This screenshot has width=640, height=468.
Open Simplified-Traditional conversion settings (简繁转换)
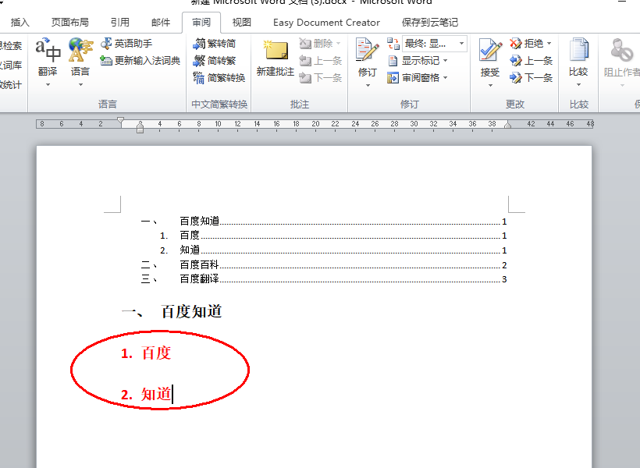point(219,77)
